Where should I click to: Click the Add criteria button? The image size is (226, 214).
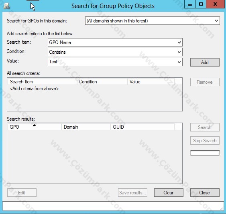(x=205, y=62)
